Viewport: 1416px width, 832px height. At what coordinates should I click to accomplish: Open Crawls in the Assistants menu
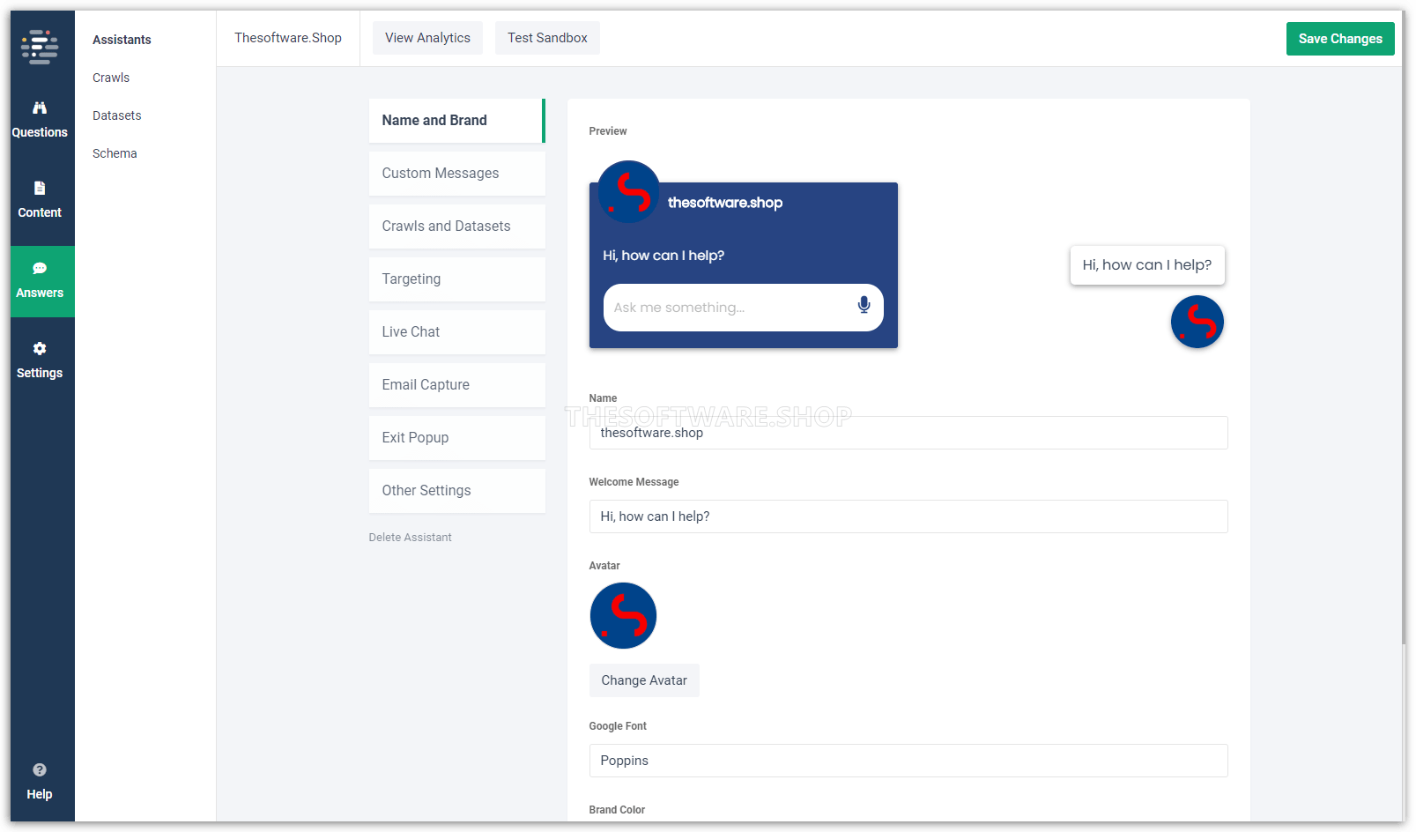click(x=111, y=78)
